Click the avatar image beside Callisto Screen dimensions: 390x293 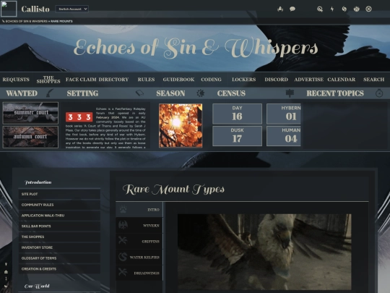[9, 9]
